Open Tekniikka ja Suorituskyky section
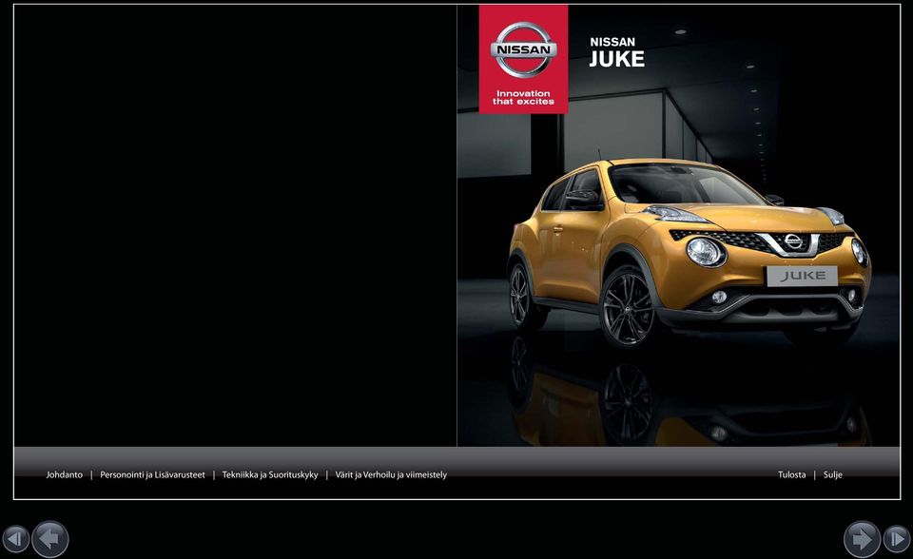 270,475
